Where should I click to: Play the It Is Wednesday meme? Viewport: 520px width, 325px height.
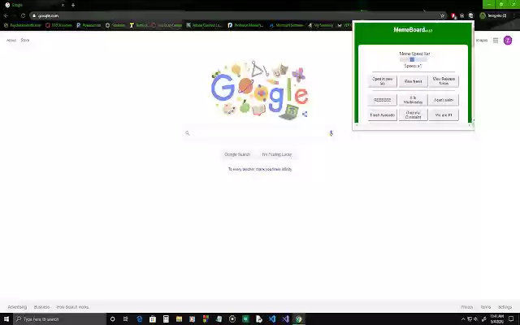click(x=413, y=100)
